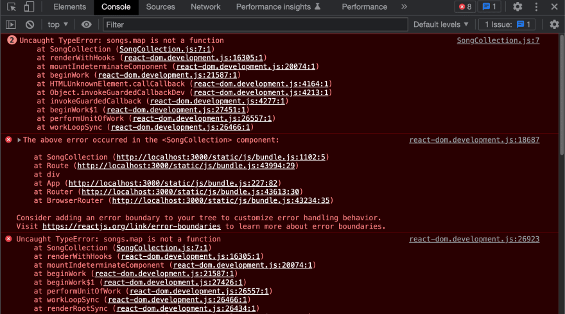
Task: Open the top JavaScript context dropdown
Action: (x=58, y=24)
